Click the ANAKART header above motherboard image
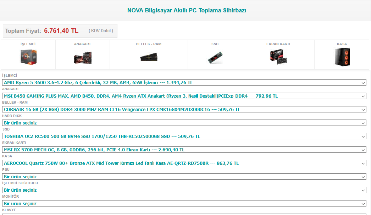The width and height of the screenshot is (371, 215). 82,44
